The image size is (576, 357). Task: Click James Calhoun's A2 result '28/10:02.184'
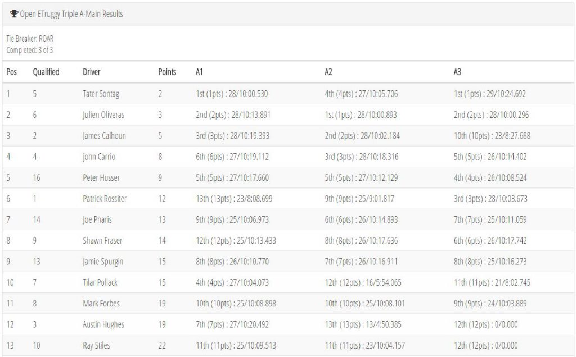tap(380, 136)
